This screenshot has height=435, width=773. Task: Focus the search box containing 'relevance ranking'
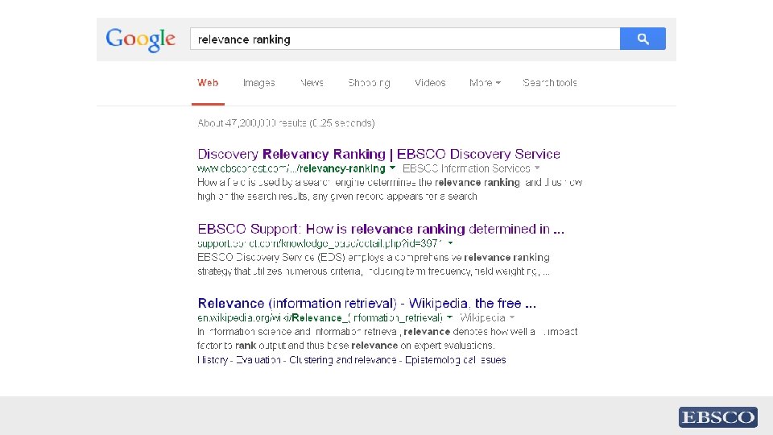click(x=405, y=39)
